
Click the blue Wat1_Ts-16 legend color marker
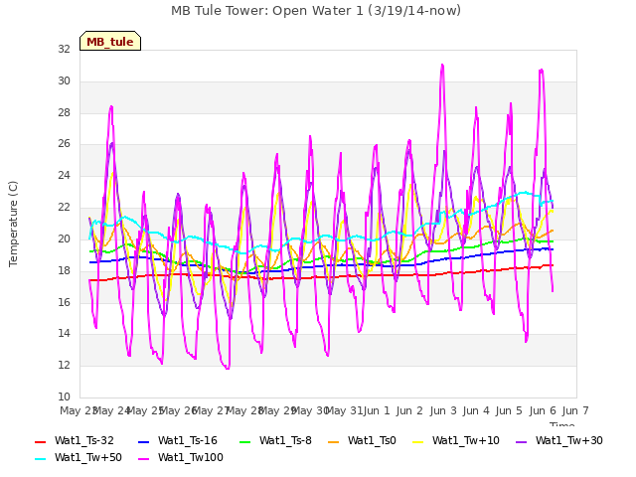pos(143,441)
